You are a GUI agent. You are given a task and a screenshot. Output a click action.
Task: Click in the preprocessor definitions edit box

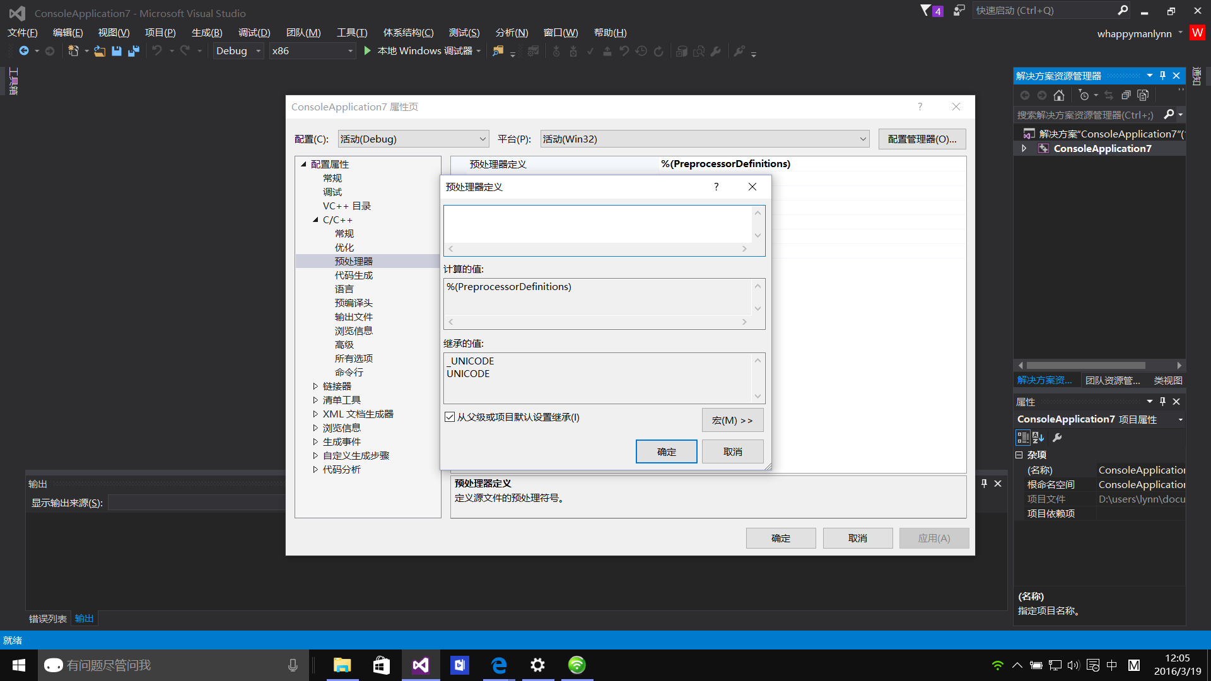tap(598, 224)
